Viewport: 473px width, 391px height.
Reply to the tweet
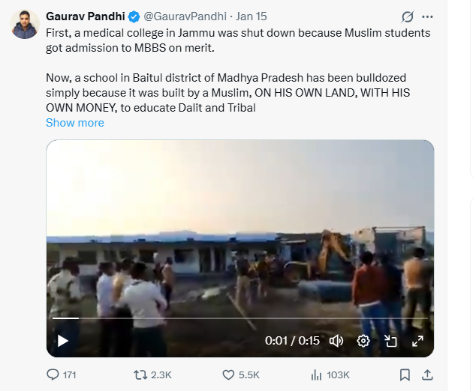tap(53, 375)
